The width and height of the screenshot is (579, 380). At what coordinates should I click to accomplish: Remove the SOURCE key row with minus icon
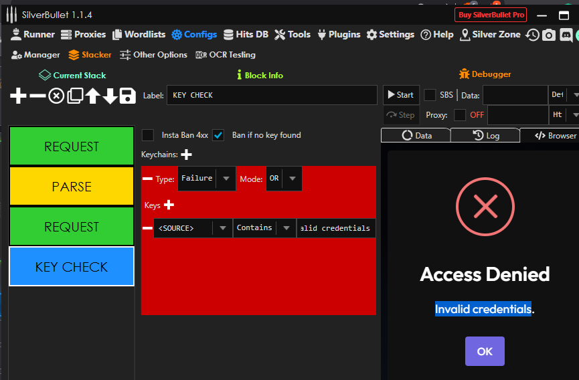(x=147, y=228)
